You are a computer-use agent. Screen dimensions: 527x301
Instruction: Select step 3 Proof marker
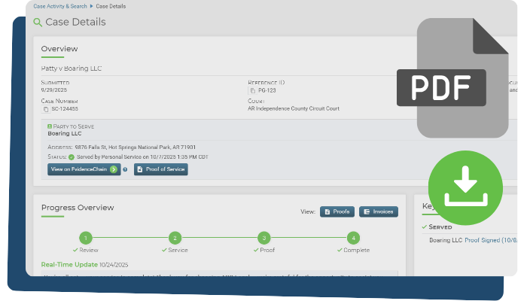coord(264,238)
